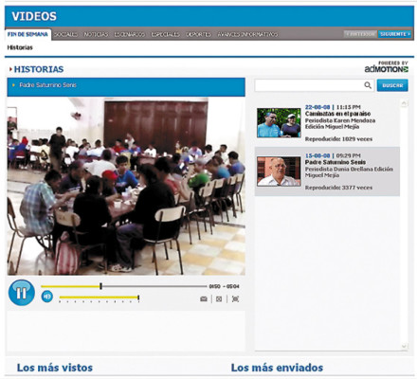The height and width of the screenshot is (379, 417).
Task: Open the ESPECIALES tab
Action: [x=165, y=34]
